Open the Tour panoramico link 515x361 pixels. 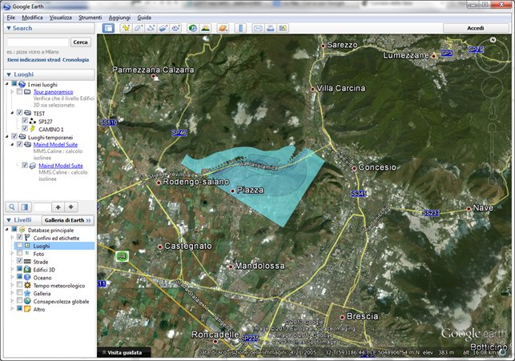[x=53, y=92]
